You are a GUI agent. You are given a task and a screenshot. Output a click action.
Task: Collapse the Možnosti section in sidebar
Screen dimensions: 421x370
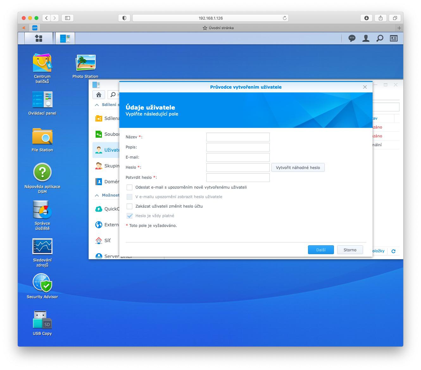point(97,195)
